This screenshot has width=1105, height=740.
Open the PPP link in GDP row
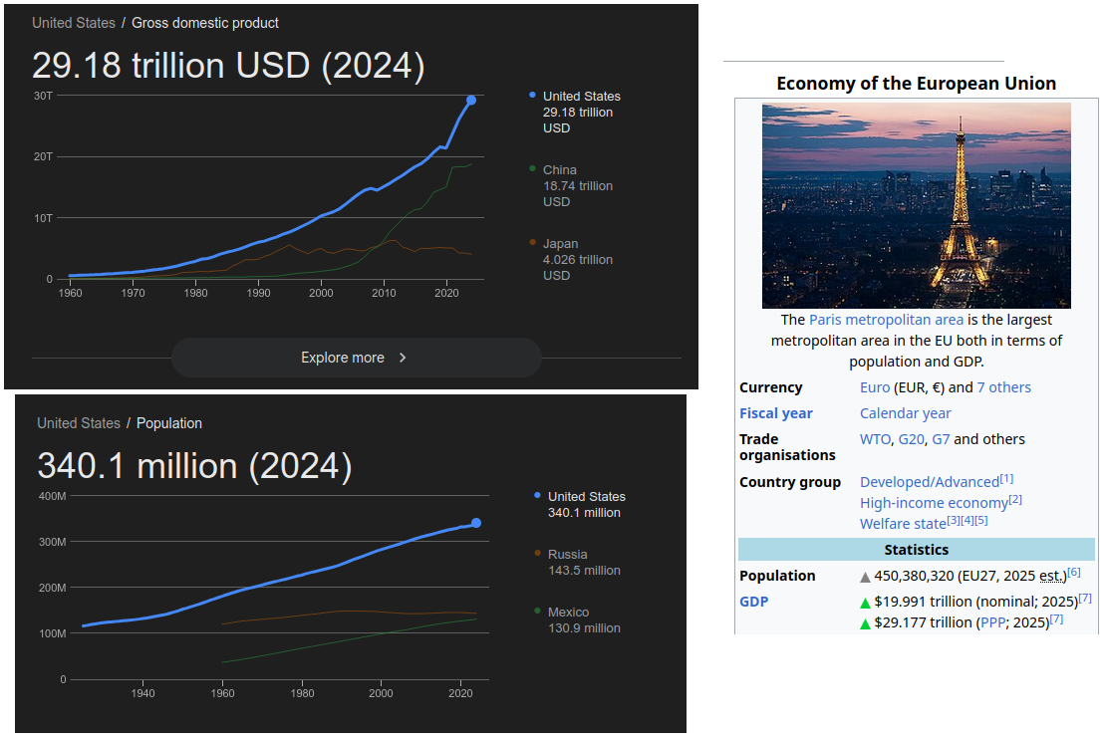[993, 623]
